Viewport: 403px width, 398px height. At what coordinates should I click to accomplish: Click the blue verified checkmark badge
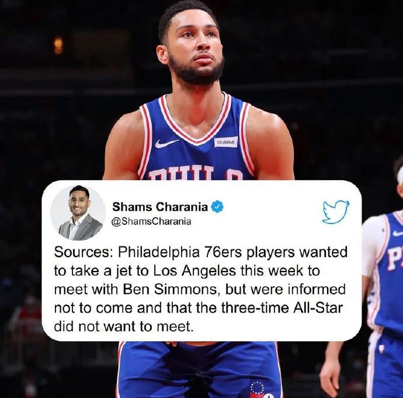[x=217, y=207]
